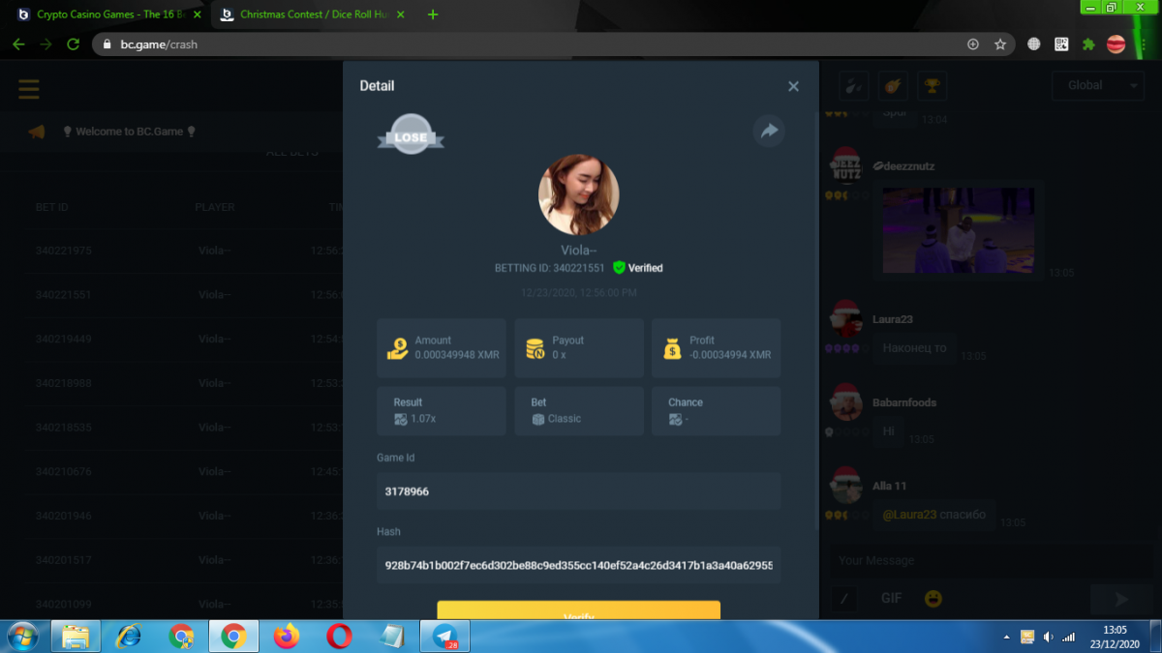Close the Detail dialog with the X
Image resolution: width=1162 pixels, height=653 pixels.
pyautogui.click(x=793, y=86)
